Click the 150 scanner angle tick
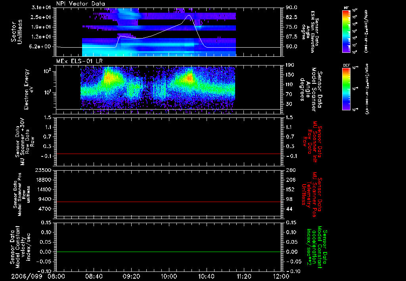This screenshot has height=281, width=406. (x=290, y=75)
